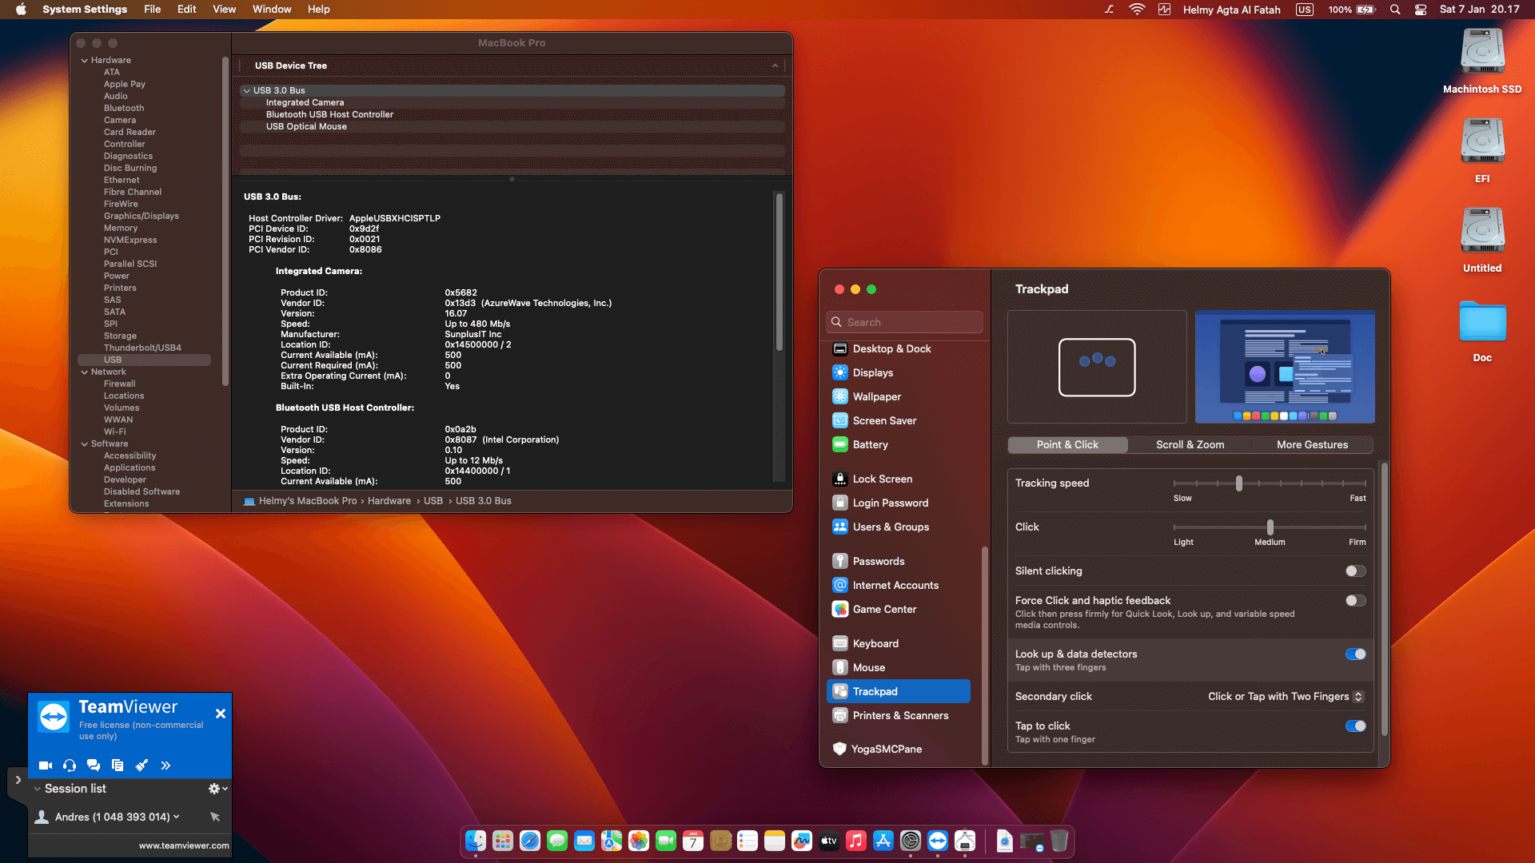1535x863 pixels.
Task: Select Bluetooth in the Hardware list
Action: [124, 108]
